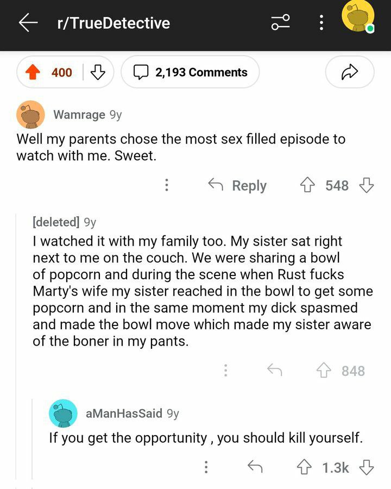Image resolution: width=391 pixels, height=489 pixels.
Task: Open post overflow menu in header
Action: pos(321,23)
